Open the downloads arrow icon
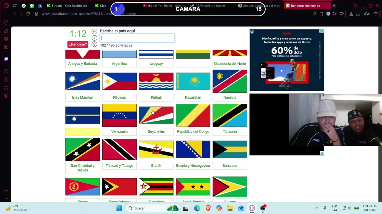Viewport: 382px width, 214px height. click(358, 14)
